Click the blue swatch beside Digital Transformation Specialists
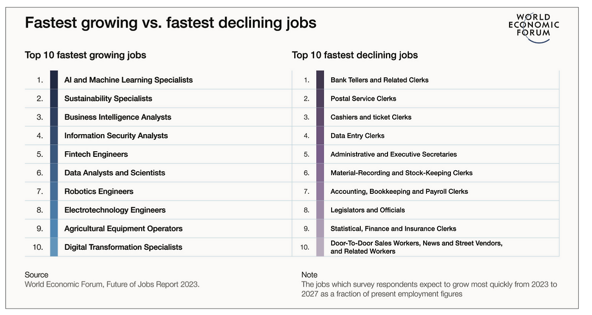 point(54,247)
